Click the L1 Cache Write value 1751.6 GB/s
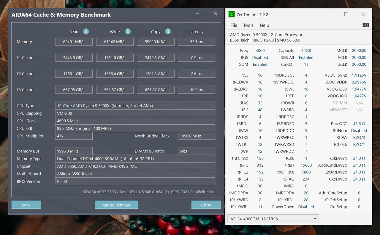This screenshot has width=380, height=235. click(x=115, y=58)
